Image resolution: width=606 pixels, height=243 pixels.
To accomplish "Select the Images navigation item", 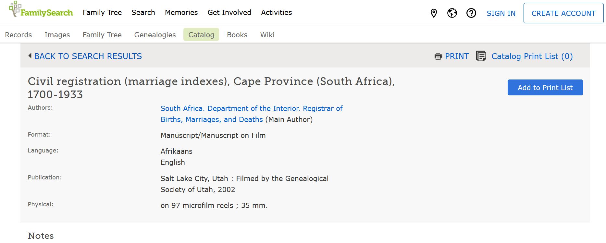I will tap(57, 34).
